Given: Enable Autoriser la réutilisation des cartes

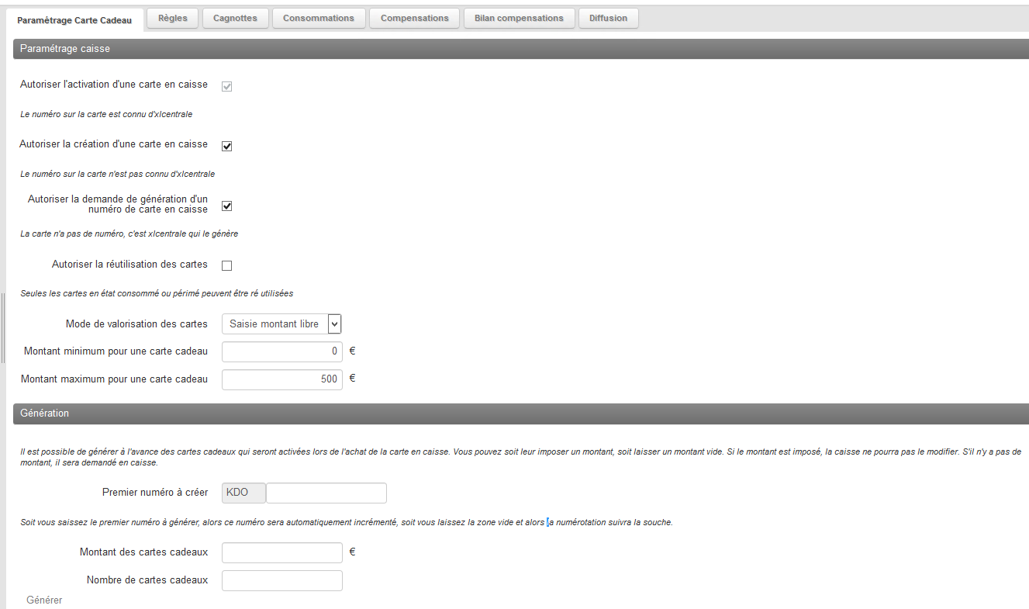Looking at the screenshot, I should click(227, 265).
